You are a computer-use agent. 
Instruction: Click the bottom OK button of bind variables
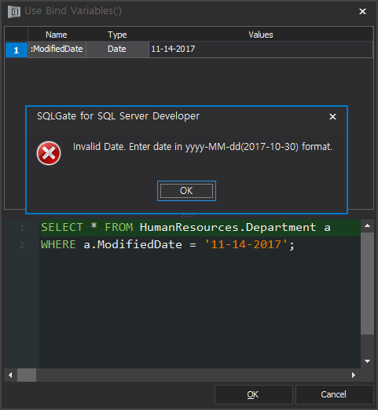pos(253,394)
